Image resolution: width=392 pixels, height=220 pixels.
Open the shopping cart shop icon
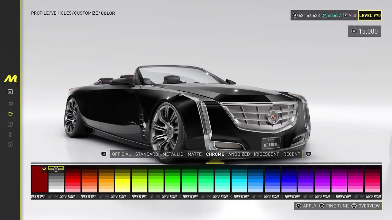[10, 104]
